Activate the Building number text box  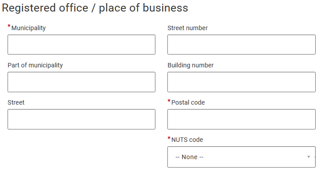241,82
